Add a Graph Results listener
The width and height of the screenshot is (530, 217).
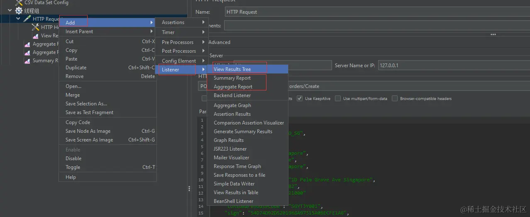tap(248, 140)
